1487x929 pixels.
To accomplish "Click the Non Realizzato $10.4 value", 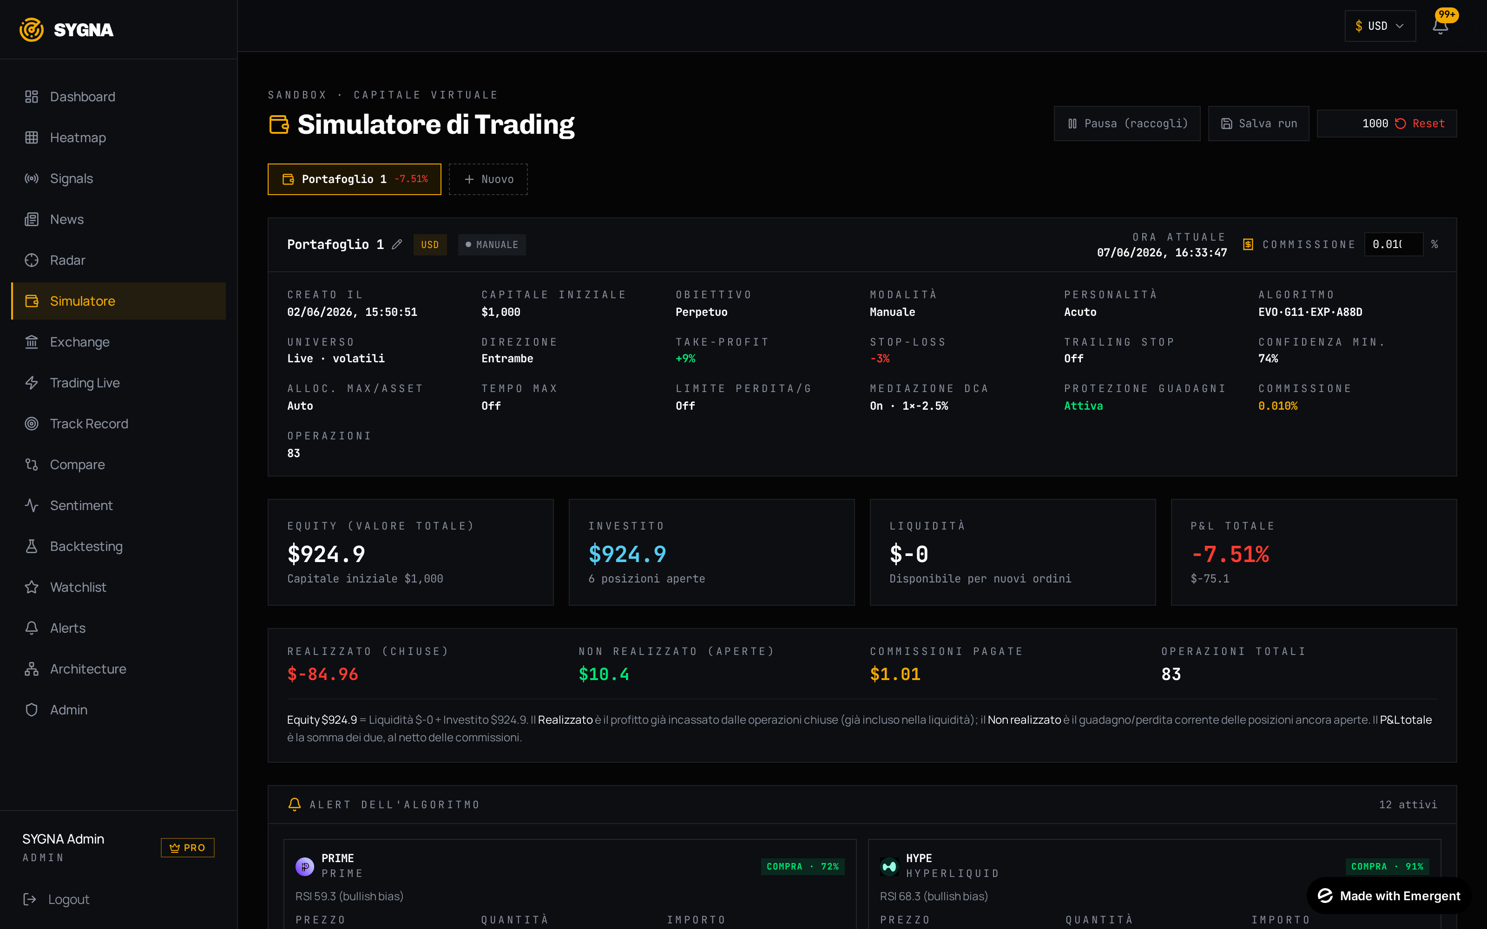I will click(x=604, y=674).
